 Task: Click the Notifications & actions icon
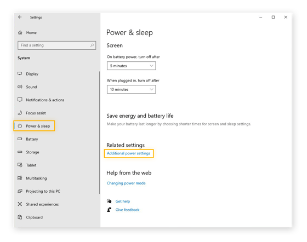click(x=20, y=100)
